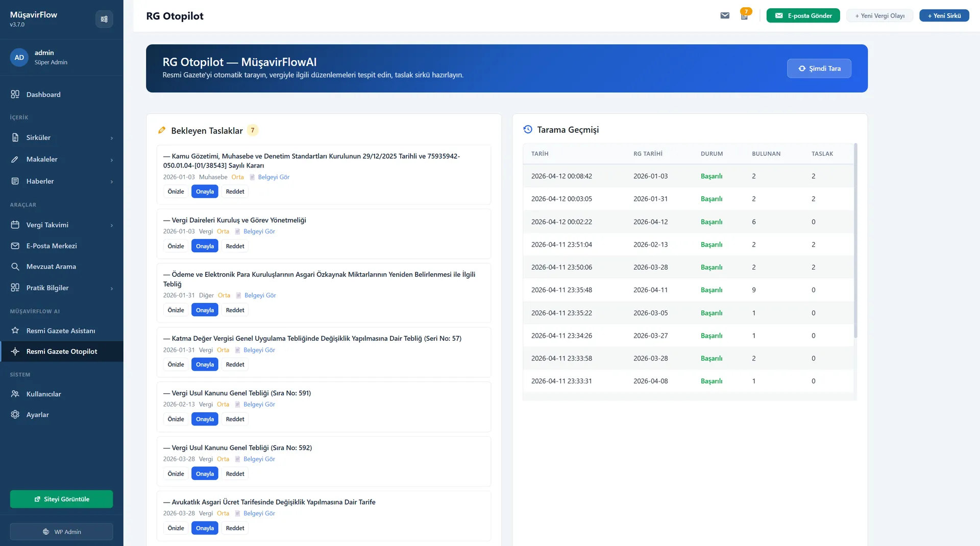
Task: Click the 2026-04-11 23:35:48 scan row
Action: click(x=688, y=290)
